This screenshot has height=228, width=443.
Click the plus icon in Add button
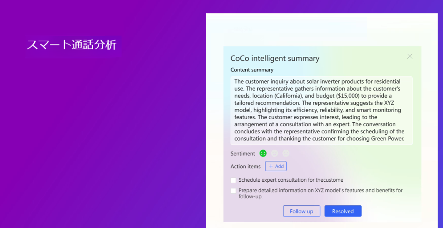pyautogui.click(x=271, y=166)
